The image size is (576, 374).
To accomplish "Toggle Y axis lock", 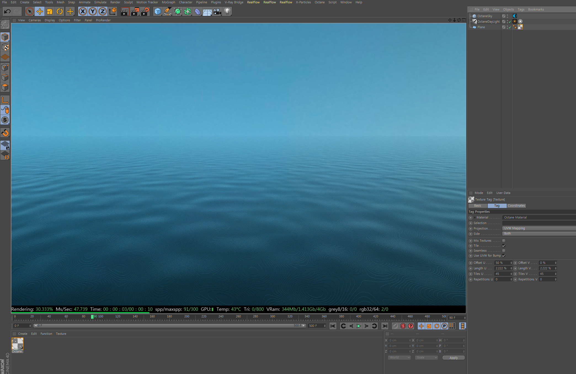I will point(93,11).
